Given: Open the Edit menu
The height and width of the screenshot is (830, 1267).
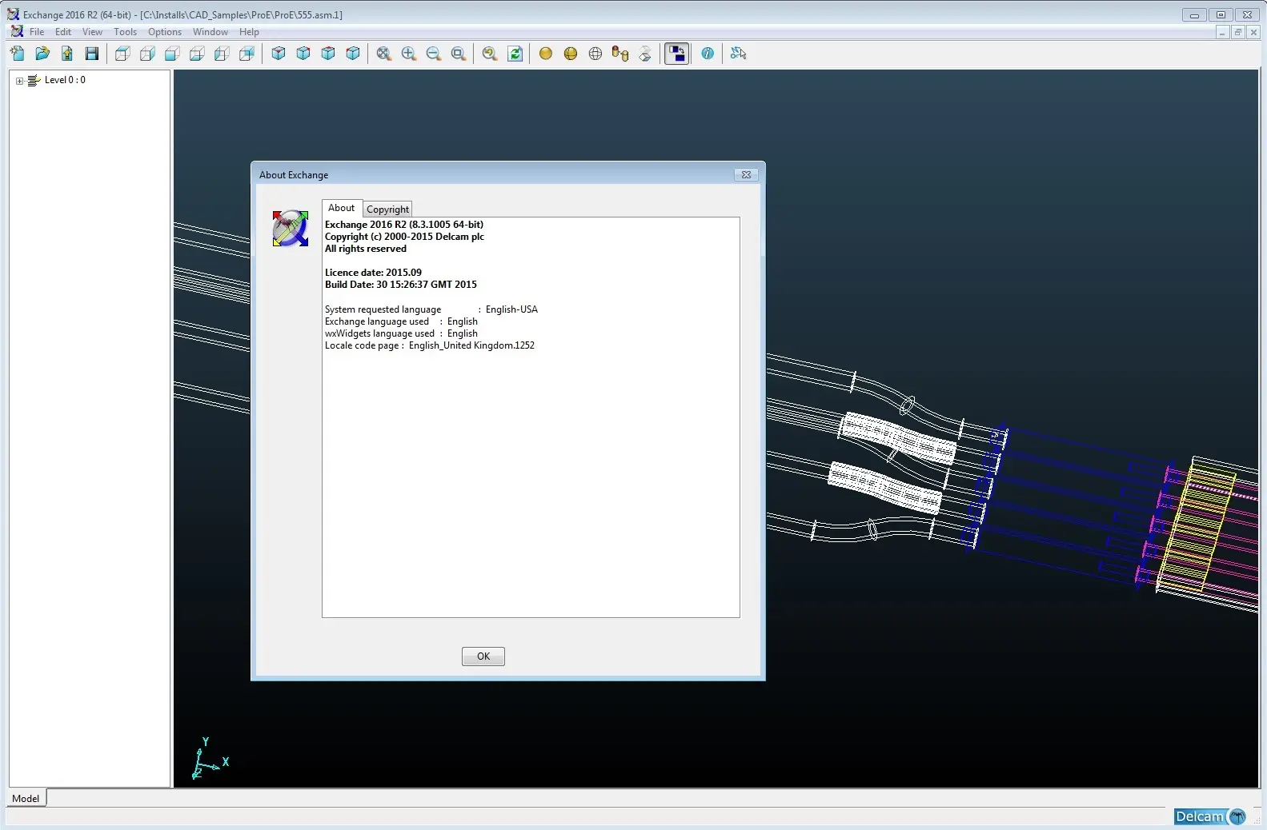Looking at the screenshot, I should [63, 32].
